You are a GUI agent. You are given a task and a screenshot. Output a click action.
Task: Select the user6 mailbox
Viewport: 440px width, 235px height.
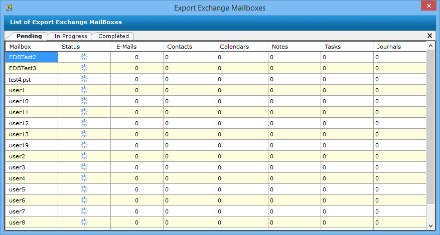coord(32,200)
